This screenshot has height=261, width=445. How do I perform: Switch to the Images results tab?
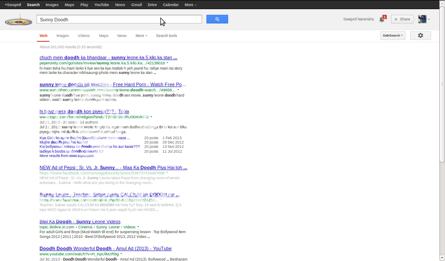coord(63,35)
